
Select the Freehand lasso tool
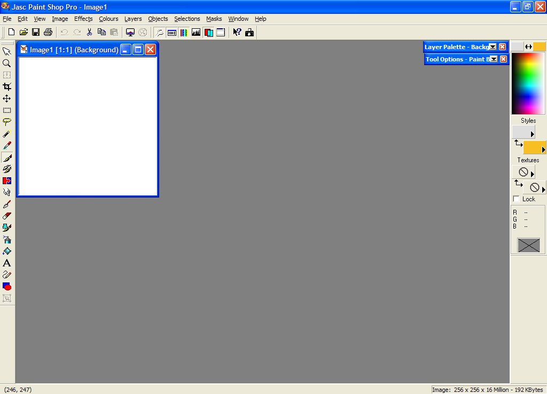[6, 122]
